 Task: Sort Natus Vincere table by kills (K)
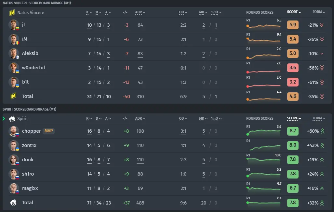[x=89, y=12]
